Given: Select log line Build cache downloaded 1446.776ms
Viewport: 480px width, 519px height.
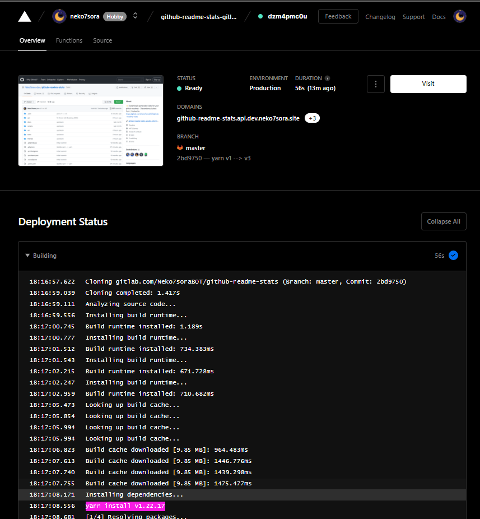Looking at the screenshot, I should click(x=242, y=461).
